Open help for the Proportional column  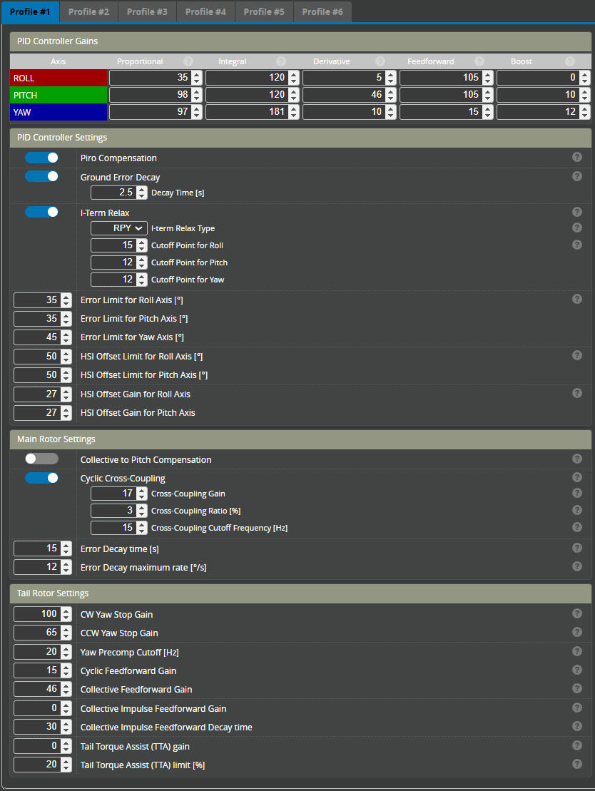coord(187,61)
